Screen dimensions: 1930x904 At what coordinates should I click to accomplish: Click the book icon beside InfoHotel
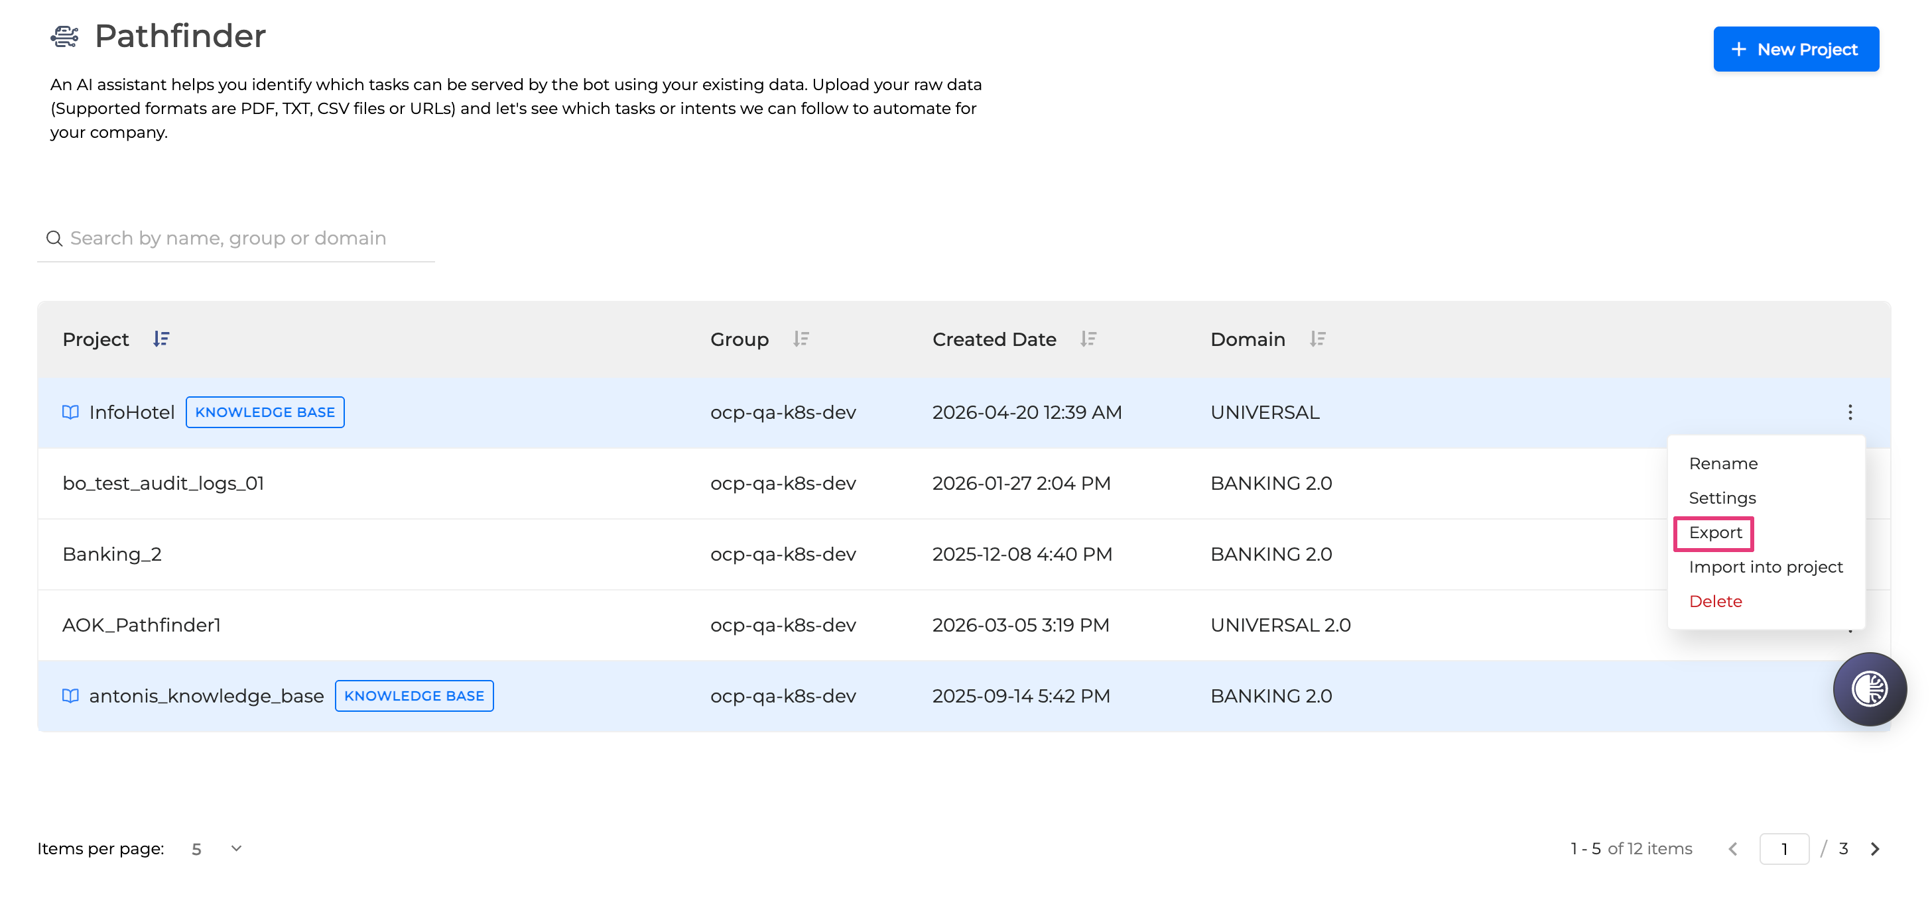coord(70,413)
